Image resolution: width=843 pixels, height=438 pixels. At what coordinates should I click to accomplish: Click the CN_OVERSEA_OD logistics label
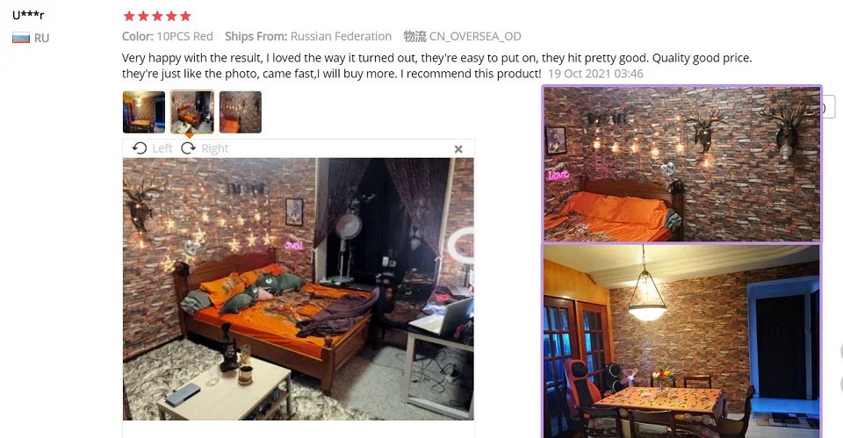click(x=475, y=37)
